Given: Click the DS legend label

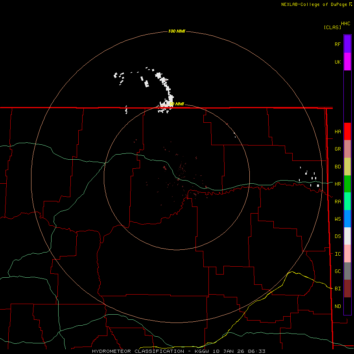Looking at the screenshot, I should pyautogui.click(x=337, y=236).
